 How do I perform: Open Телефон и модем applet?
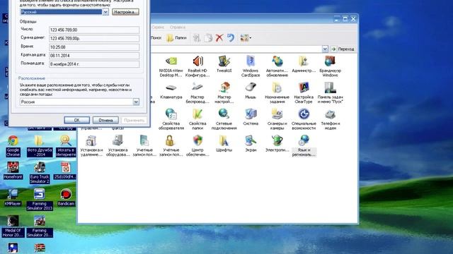(330, 119)
